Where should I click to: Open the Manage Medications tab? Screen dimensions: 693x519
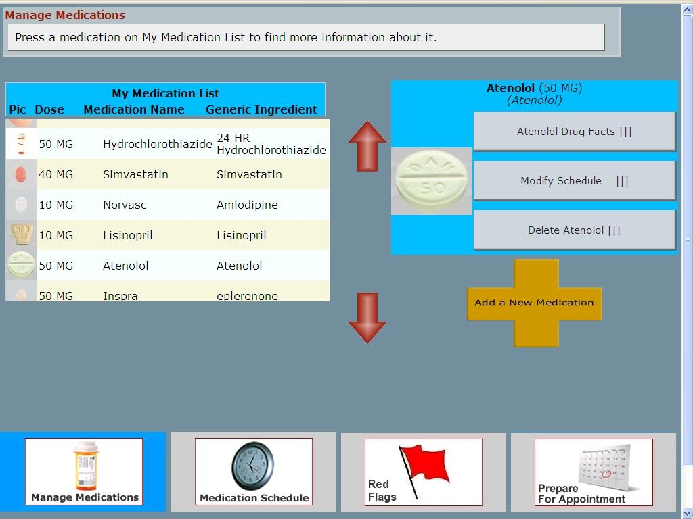pos(84,472)
